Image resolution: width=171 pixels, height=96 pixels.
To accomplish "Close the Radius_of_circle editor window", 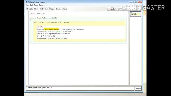I will click(140, 2).
